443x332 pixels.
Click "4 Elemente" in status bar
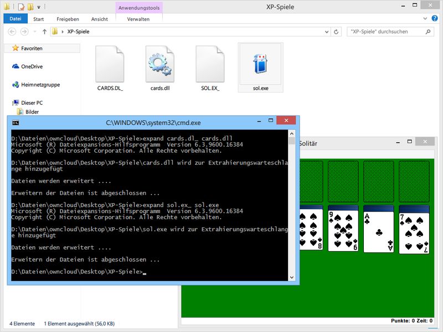[x=22, y=324]
